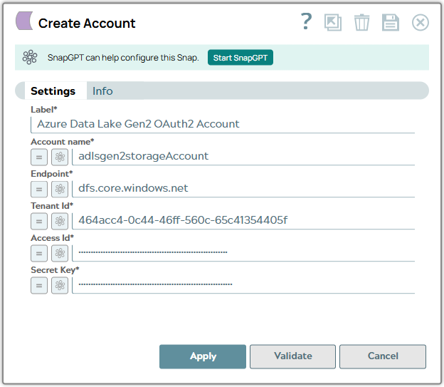The width and height of the screenshot is (444, 387).
Task: Click the save floppy disk icon
Action: coord(391,22)
